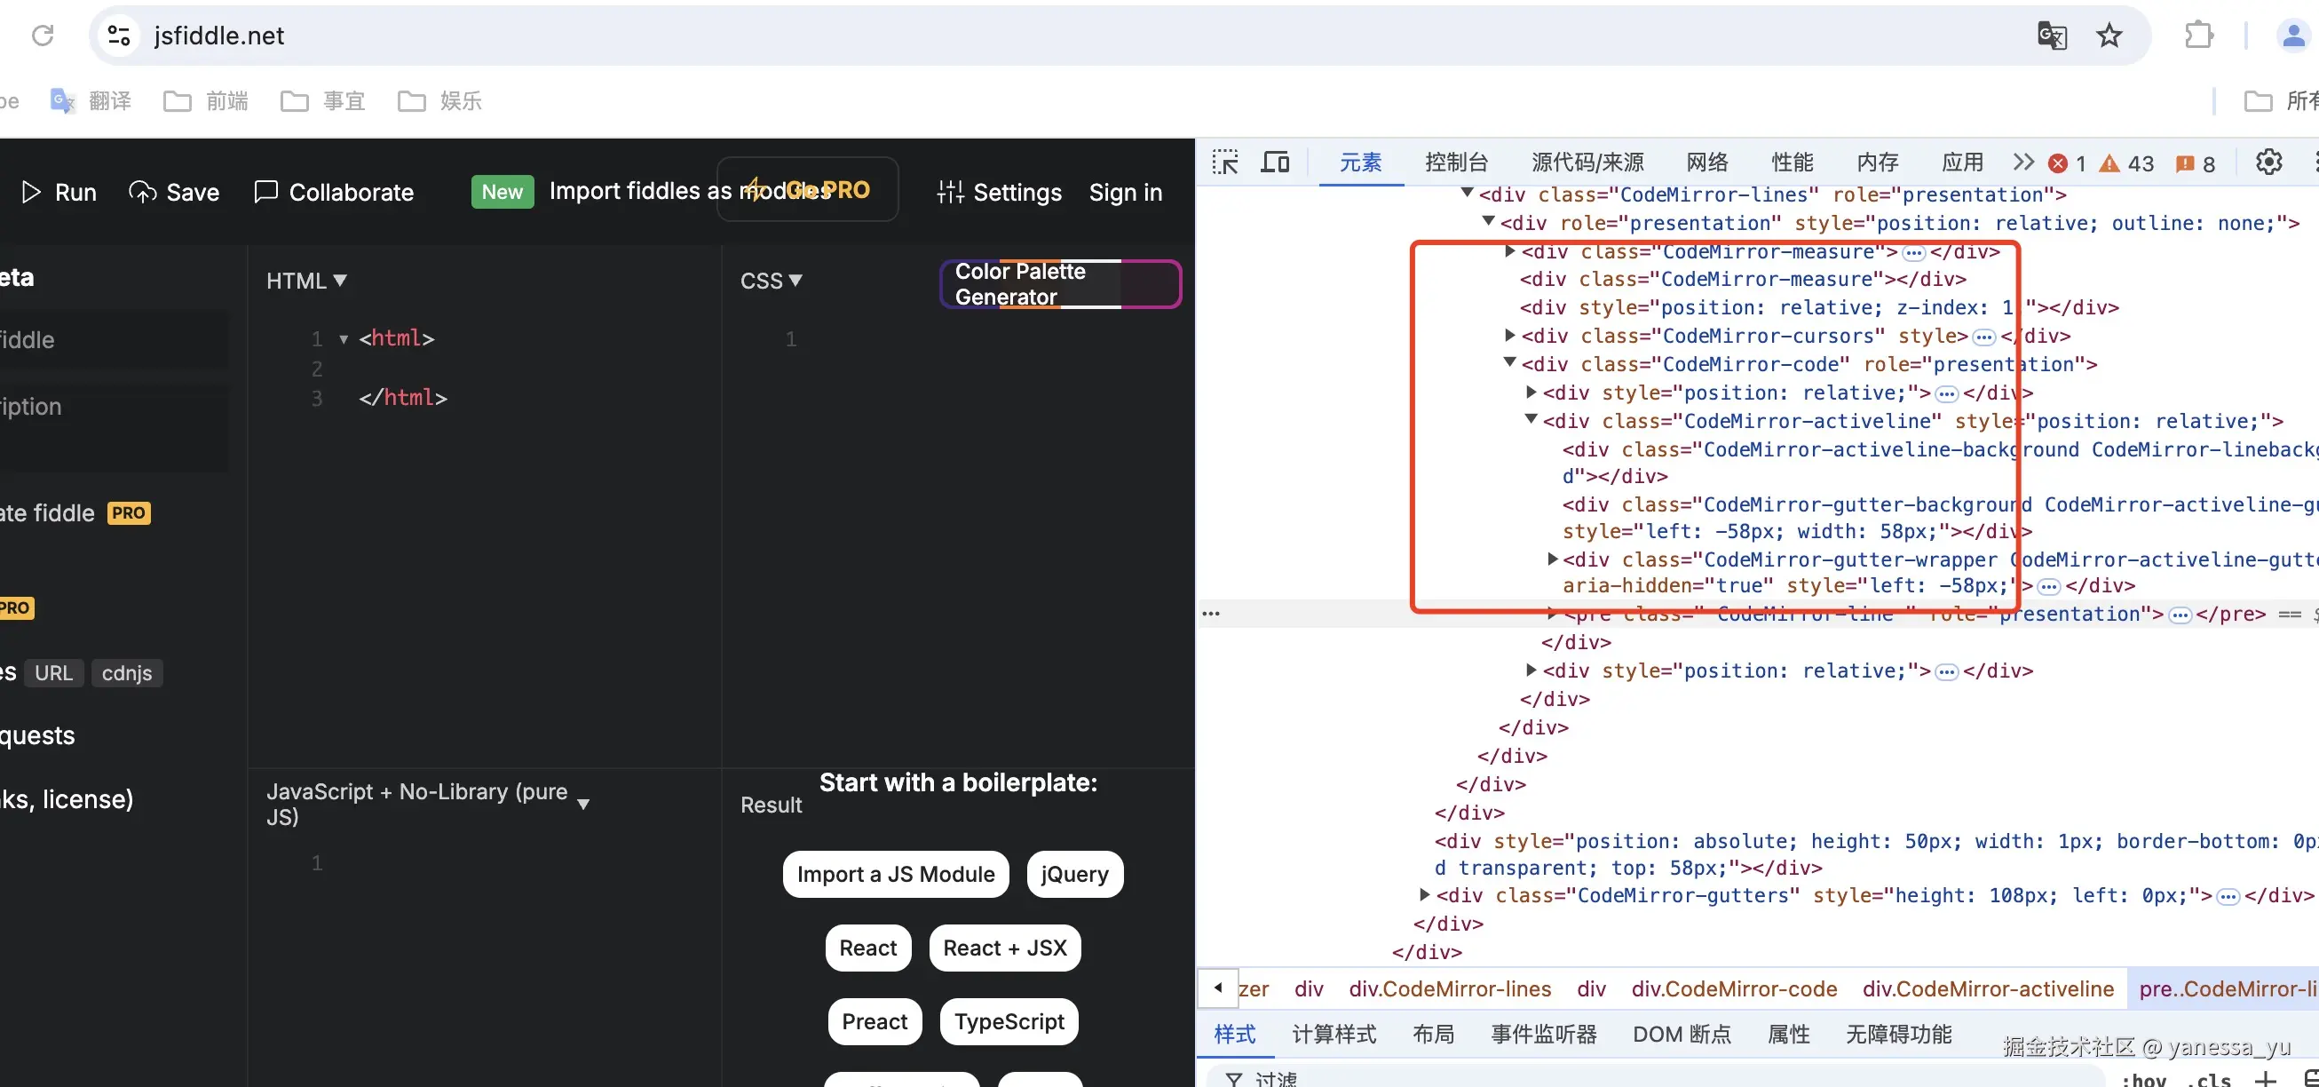
Task: Toggle the device toolbar icon
Action: click(1275, 163)
